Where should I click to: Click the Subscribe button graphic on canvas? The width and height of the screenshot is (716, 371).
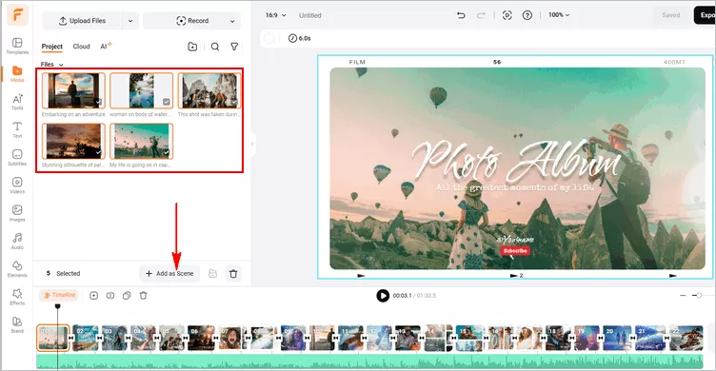[x=514, y=250]
